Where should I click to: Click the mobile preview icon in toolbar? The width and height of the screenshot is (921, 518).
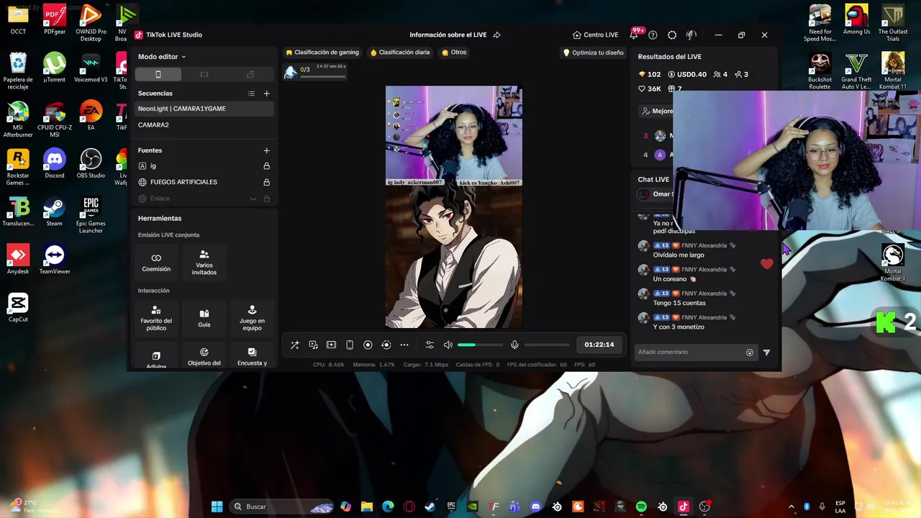coord(350,345)
